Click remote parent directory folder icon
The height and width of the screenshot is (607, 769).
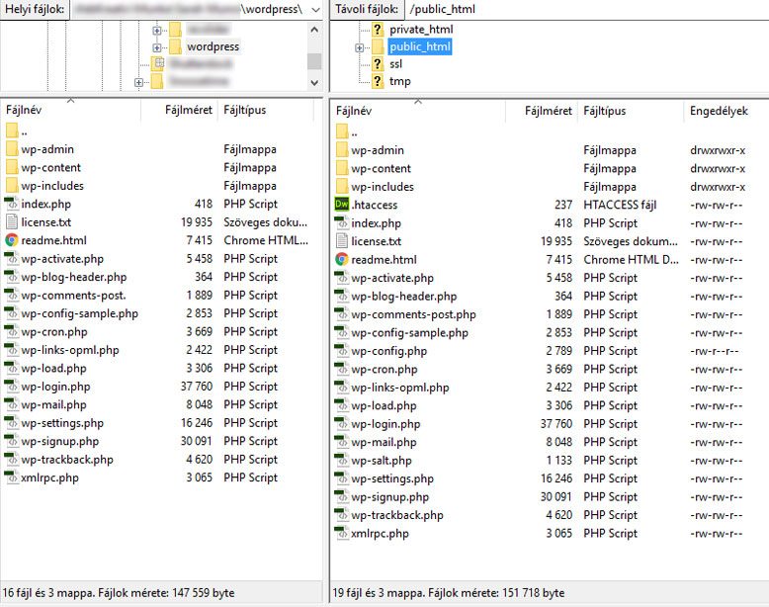point(342,131)
